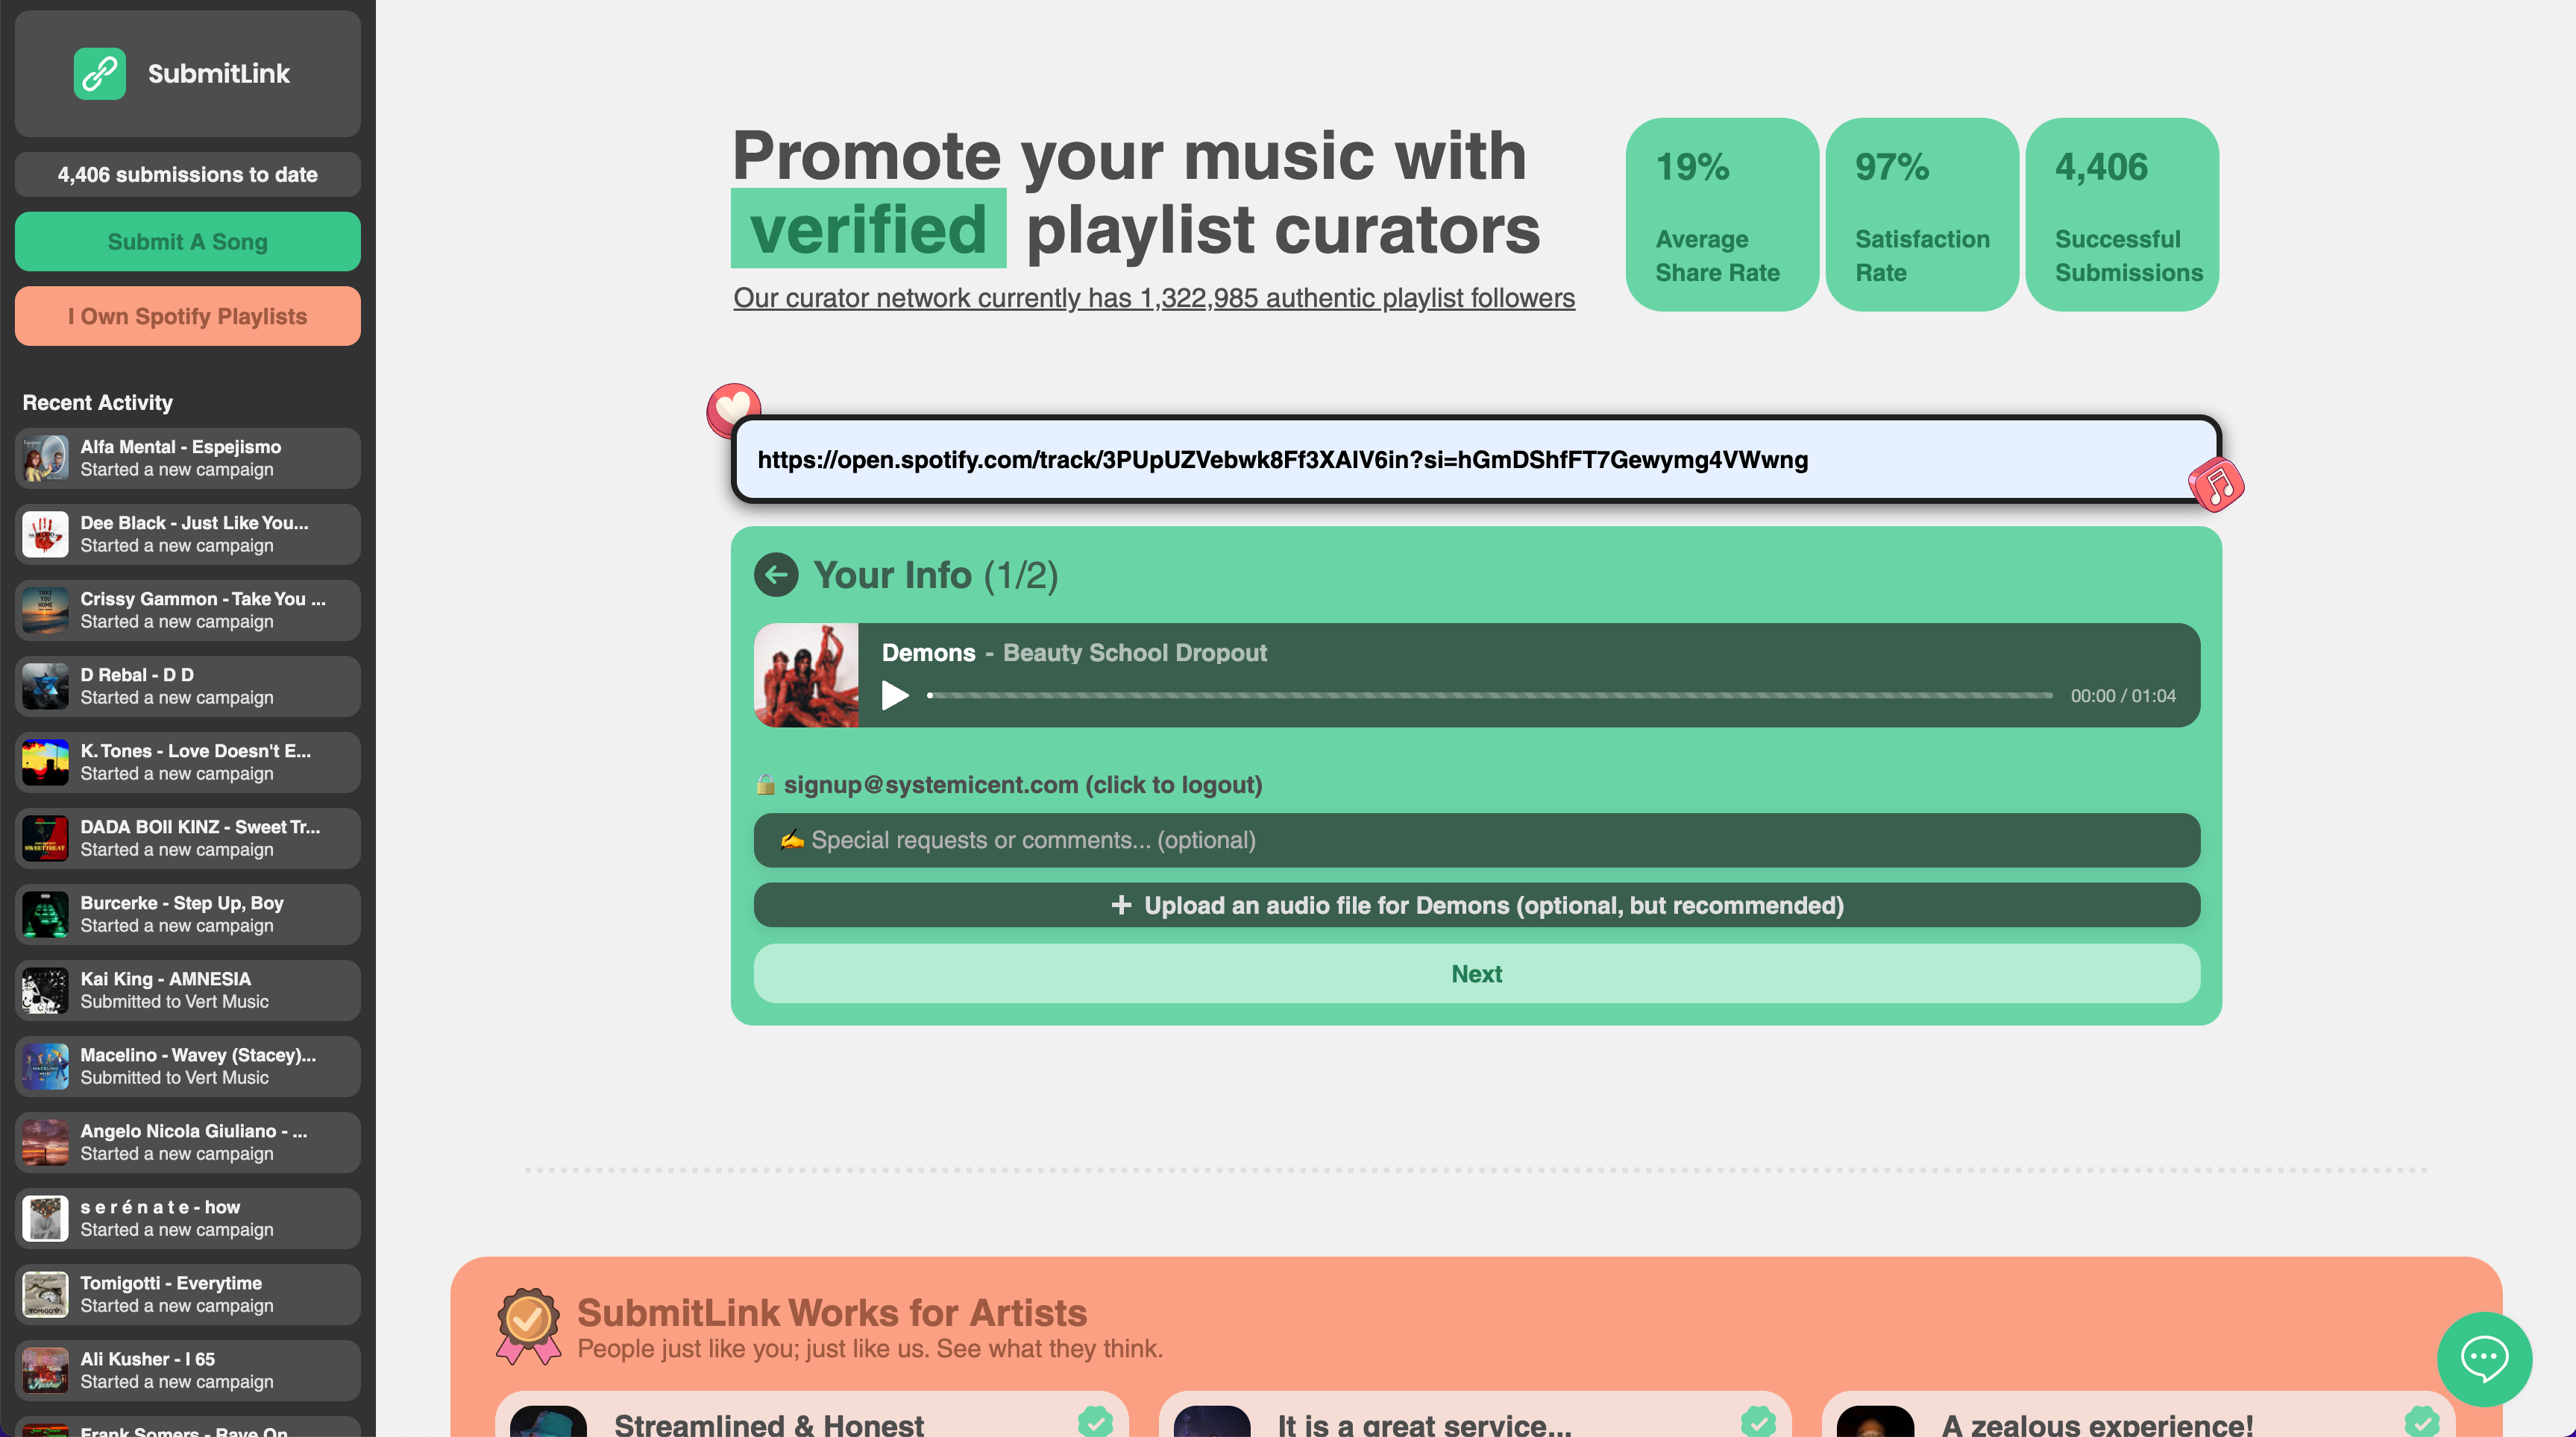Click the It is a great service review title
2576x1437 pixels.
pos(1424,1424)
